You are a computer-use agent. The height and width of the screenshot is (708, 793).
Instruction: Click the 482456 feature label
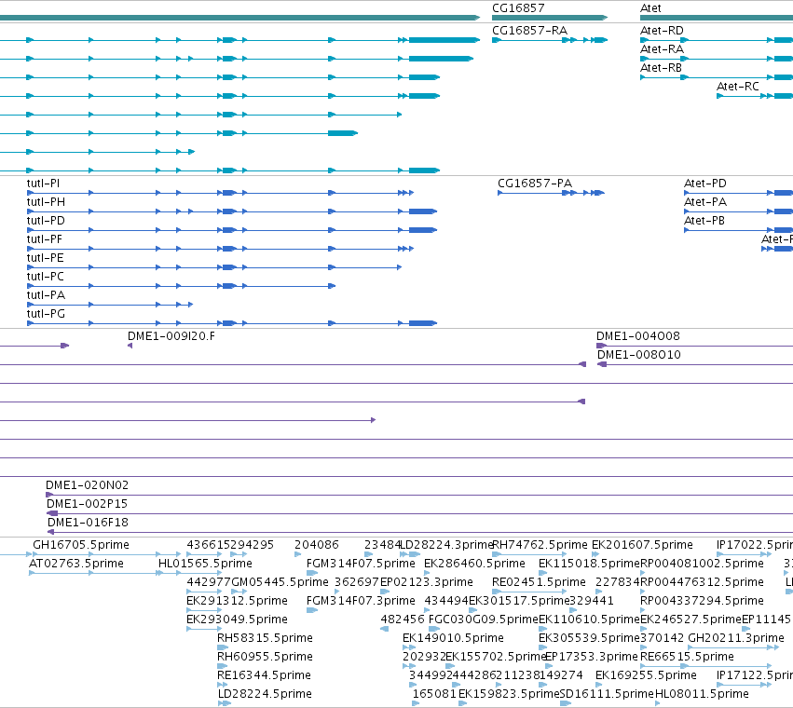tap(403, 619)
